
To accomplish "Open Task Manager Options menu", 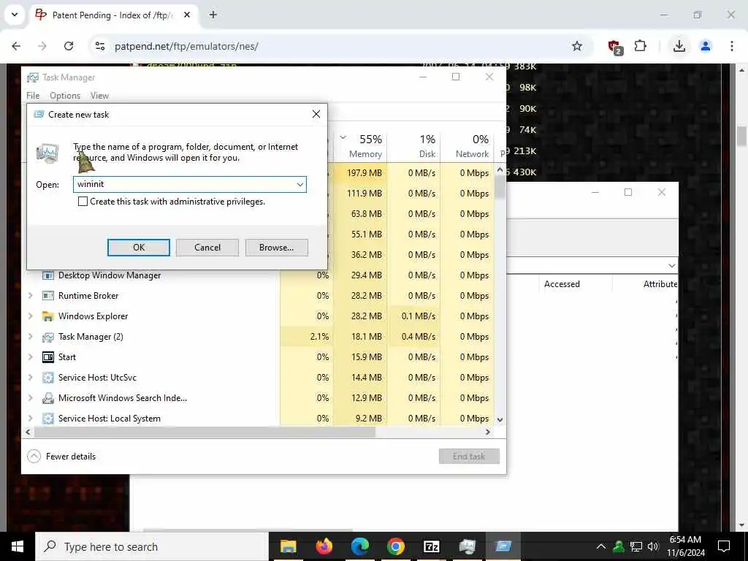I will point(65,96).
